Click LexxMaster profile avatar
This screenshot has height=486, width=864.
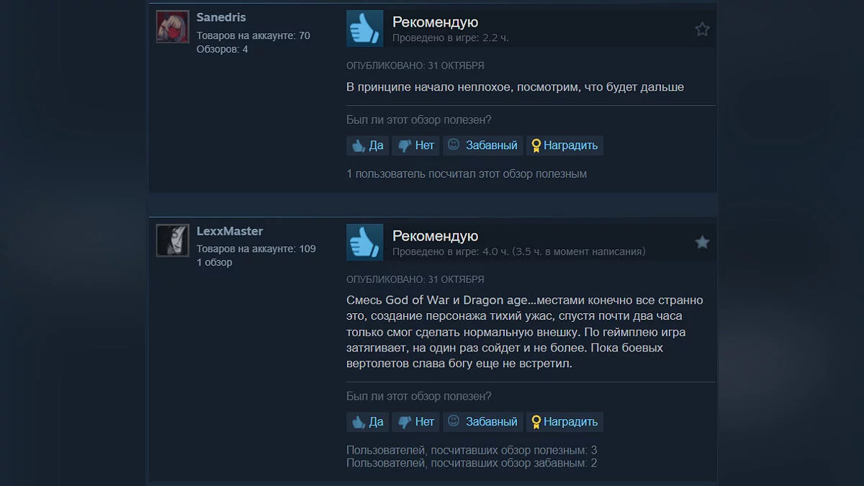coord(173,240)
